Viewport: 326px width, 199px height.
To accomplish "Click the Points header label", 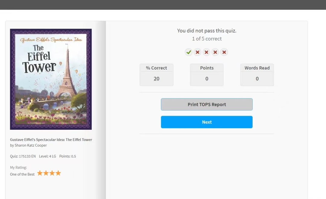I will [x=207, y=68].
